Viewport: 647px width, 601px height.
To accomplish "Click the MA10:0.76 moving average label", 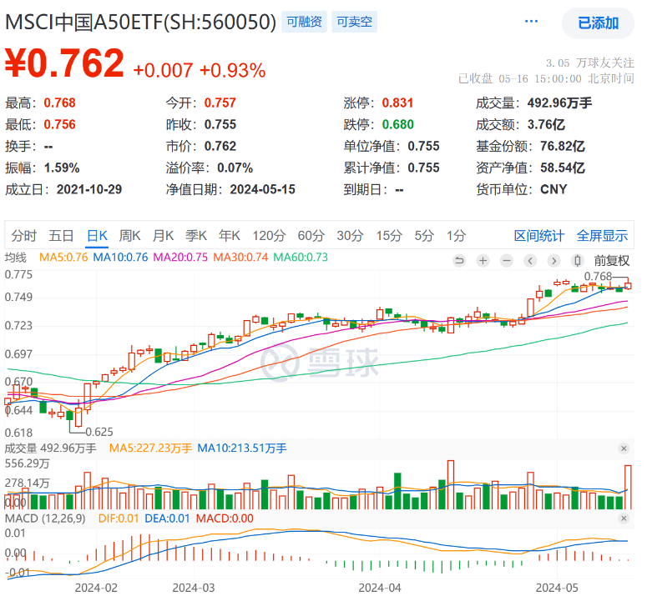I will (120, 257).
